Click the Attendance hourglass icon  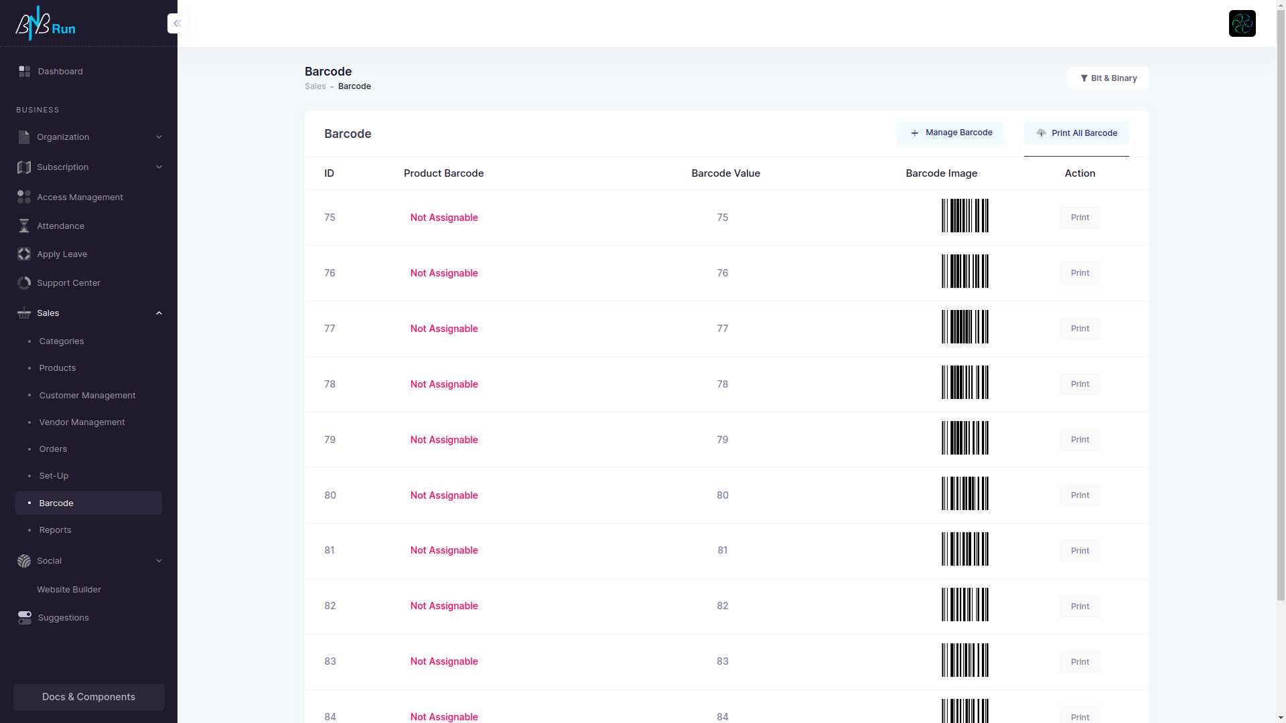click(24, 226)
